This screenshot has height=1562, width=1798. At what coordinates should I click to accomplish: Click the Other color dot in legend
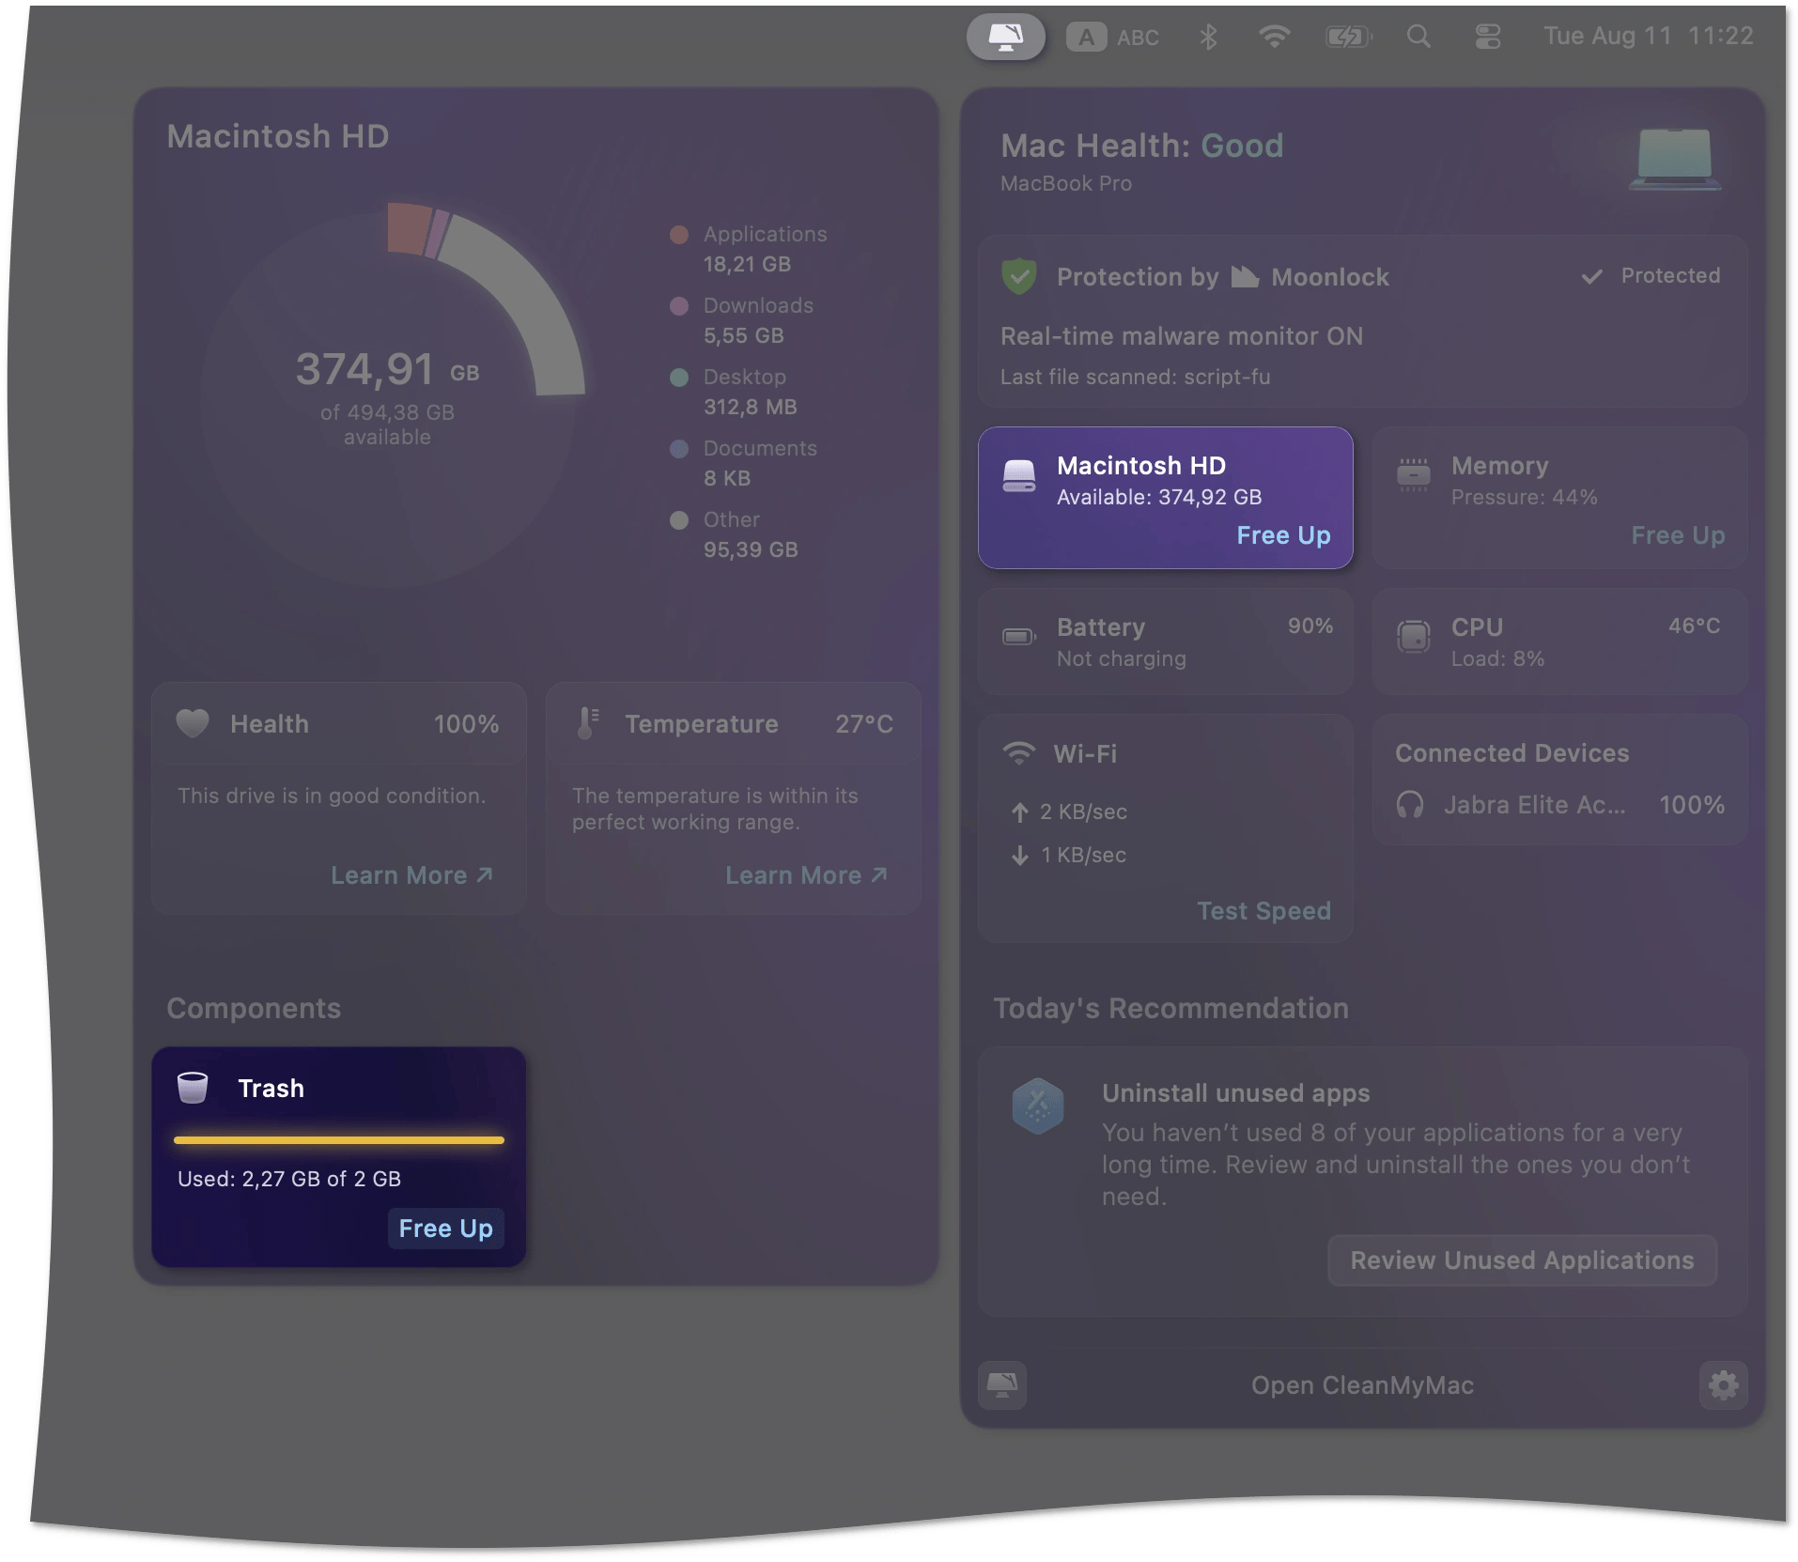pos(679,520)
